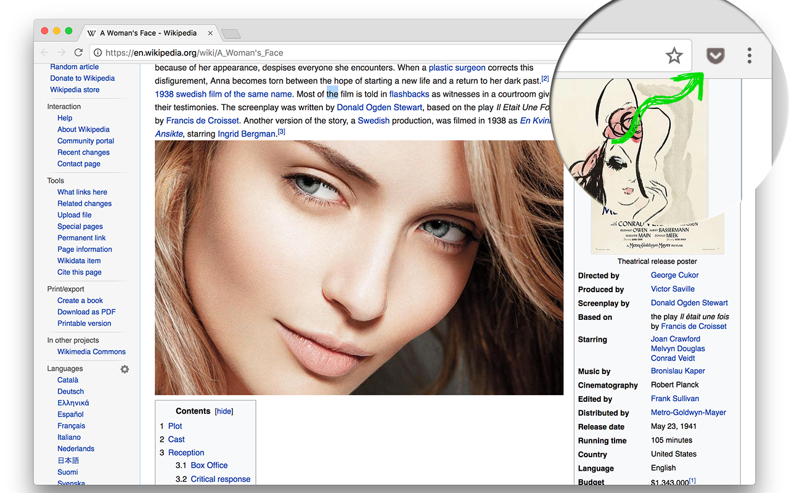The width and height of the screenshot is (789, 493).
Task: Open the Languages settings gear
Action: pyautogui.click(x=125, y=369)
